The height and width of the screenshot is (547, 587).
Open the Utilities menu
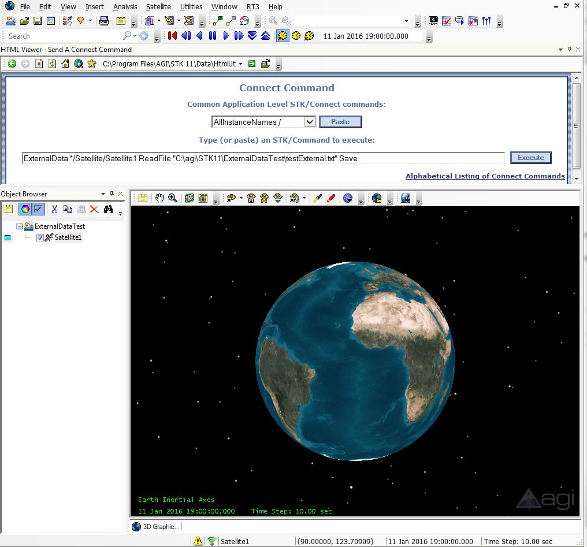tap(191, 7)
